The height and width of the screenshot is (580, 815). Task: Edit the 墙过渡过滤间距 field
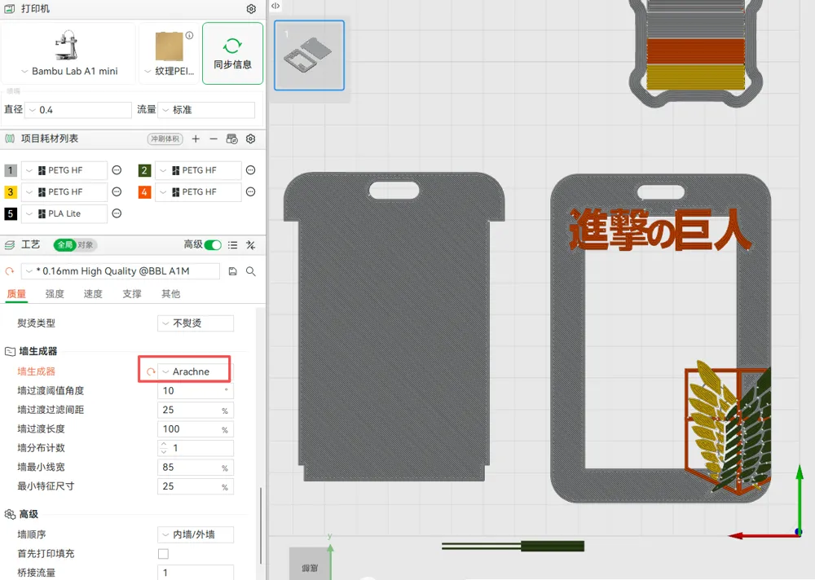196,410
